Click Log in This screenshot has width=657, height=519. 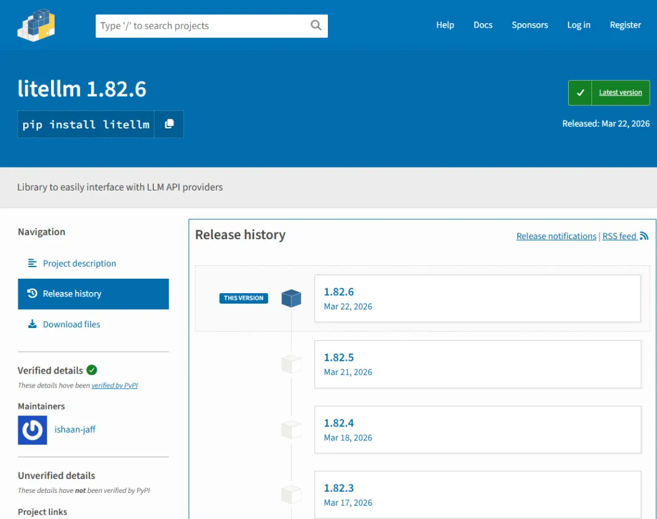pos(579,25)
